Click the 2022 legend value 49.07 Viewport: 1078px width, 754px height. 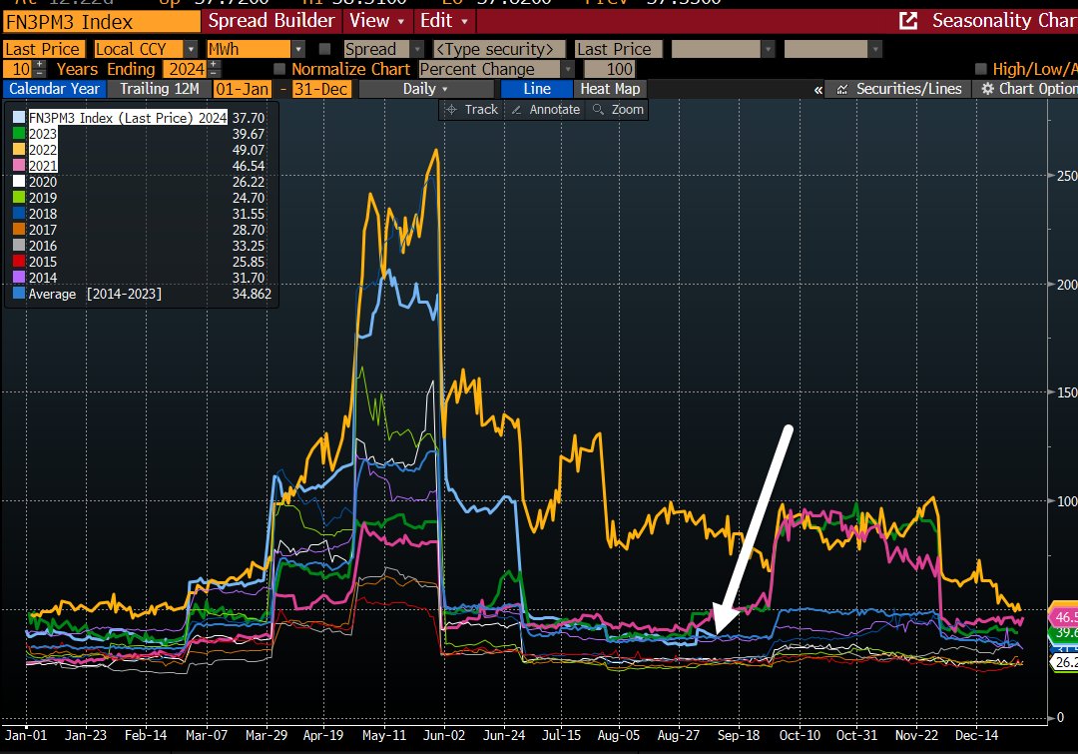tap(249, 150)
